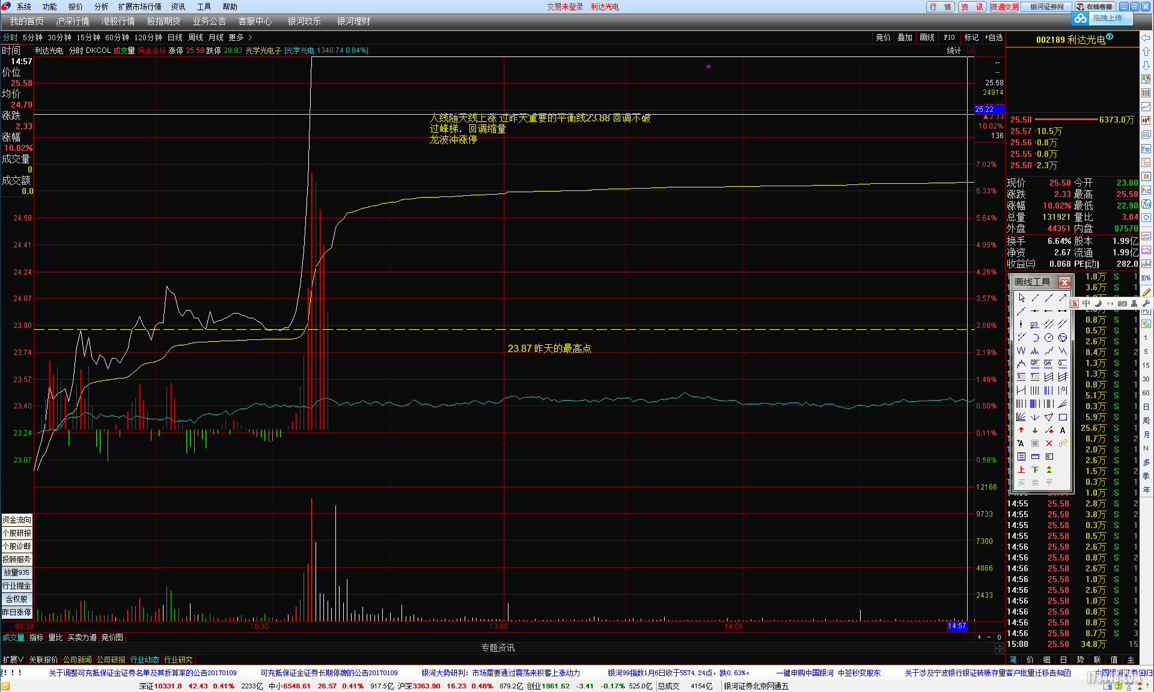Click the blue back arrow icon
The image size is (1154, 692).
click(1146, 38)
